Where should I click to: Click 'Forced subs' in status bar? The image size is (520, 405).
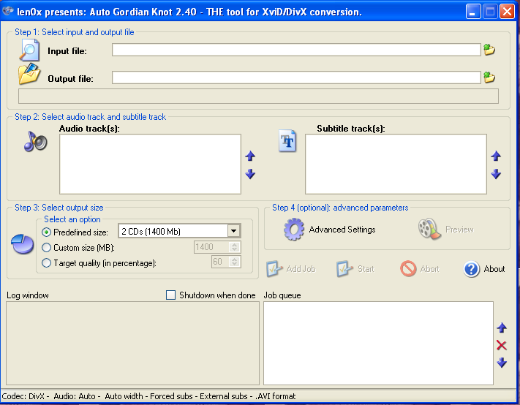[x=171, y=396]
